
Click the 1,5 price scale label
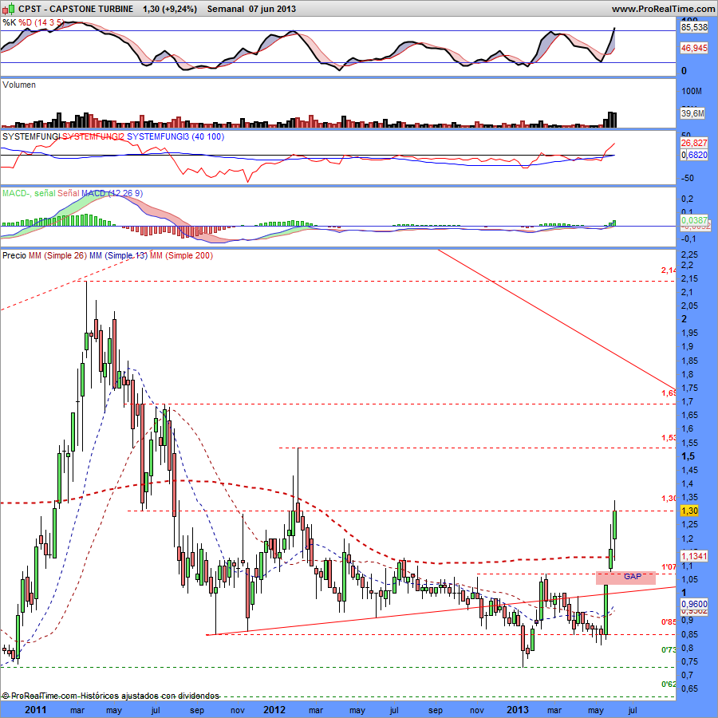(x=688, y=456)
